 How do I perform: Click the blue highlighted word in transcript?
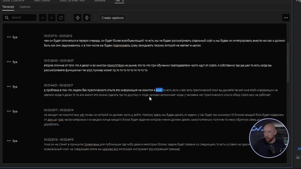(x=159, y=90)
